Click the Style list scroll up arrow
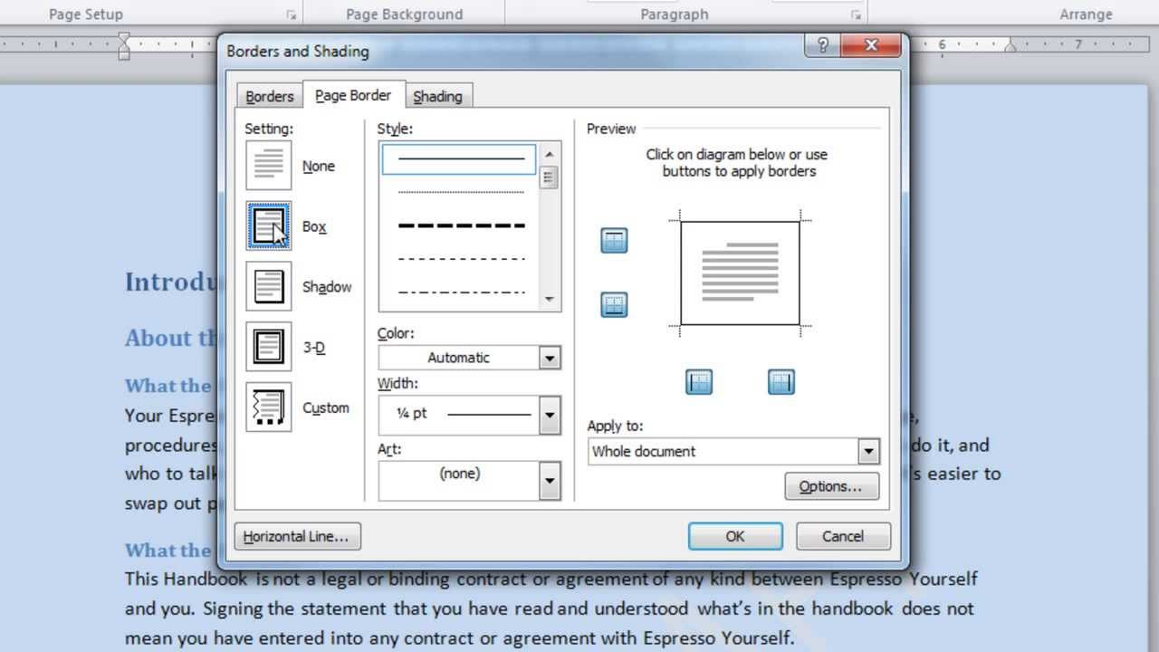This screenshot has width=1159, height=652. [549, 153]
